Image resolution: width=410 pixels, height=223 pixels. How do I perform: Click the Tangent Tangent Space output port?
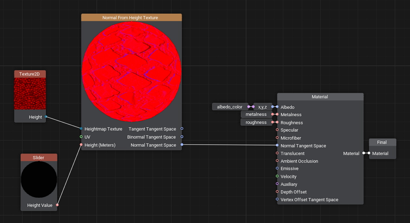[182, 129]
